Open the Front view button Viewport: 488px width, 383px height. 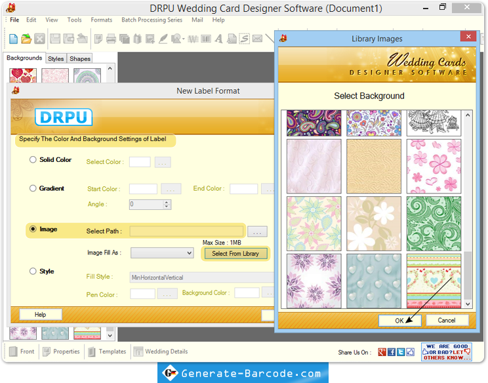click(22, 352)
